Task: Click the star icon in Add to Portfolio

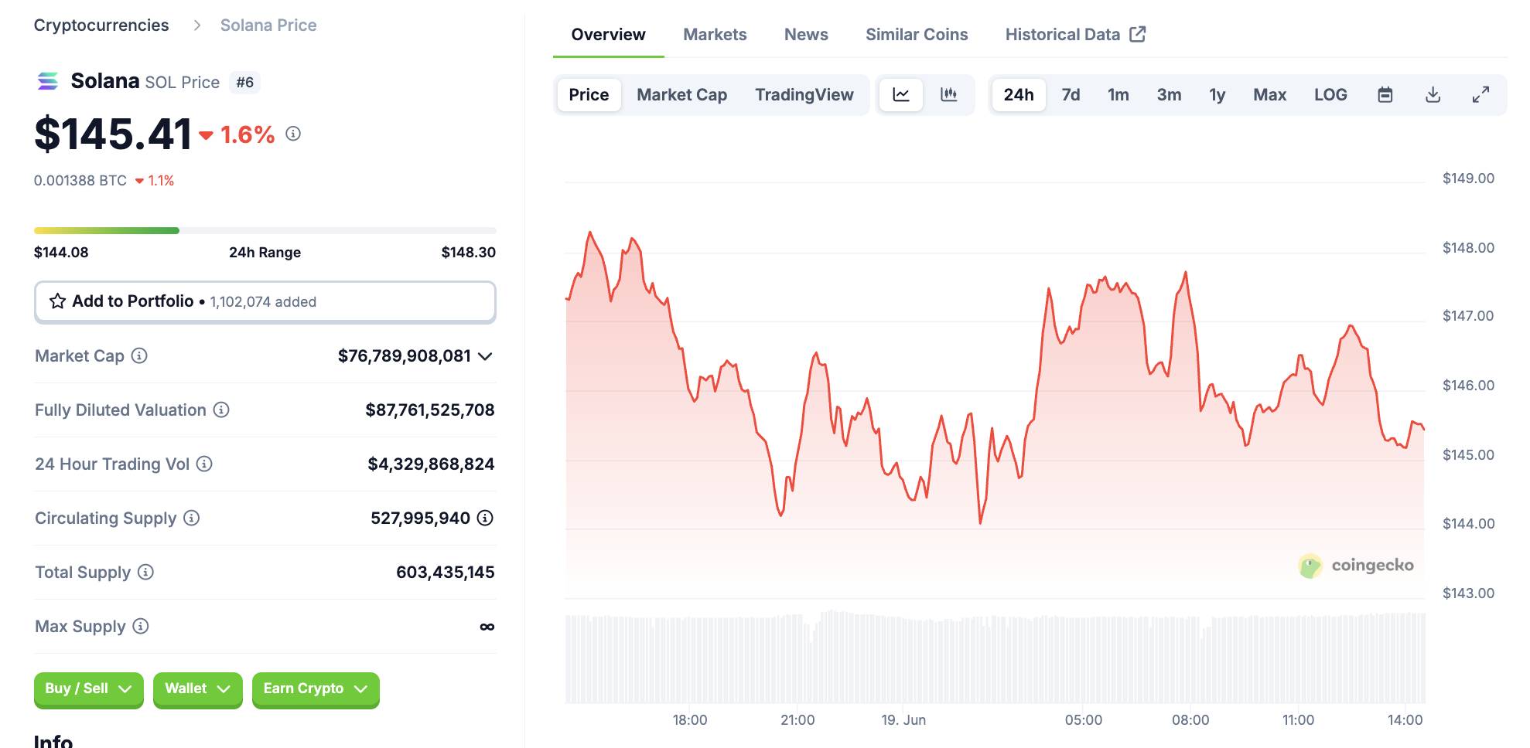Action: (57, 301)
